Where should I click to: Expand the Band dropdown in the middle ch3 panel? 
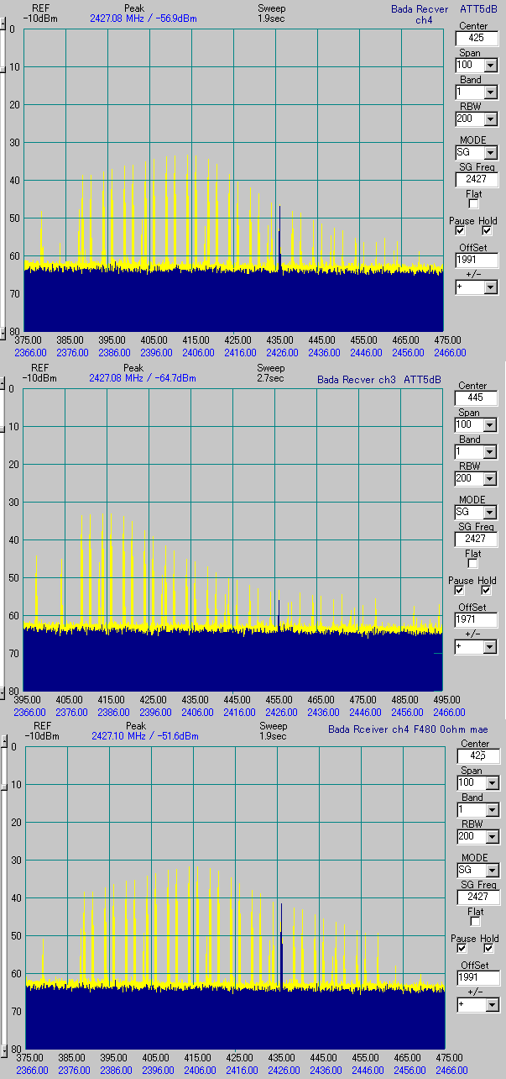[490, 452]
